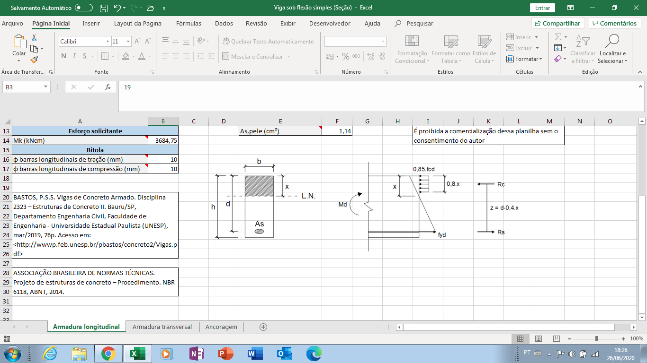Toggle Underline (S) formatting

tap(85, 56)
